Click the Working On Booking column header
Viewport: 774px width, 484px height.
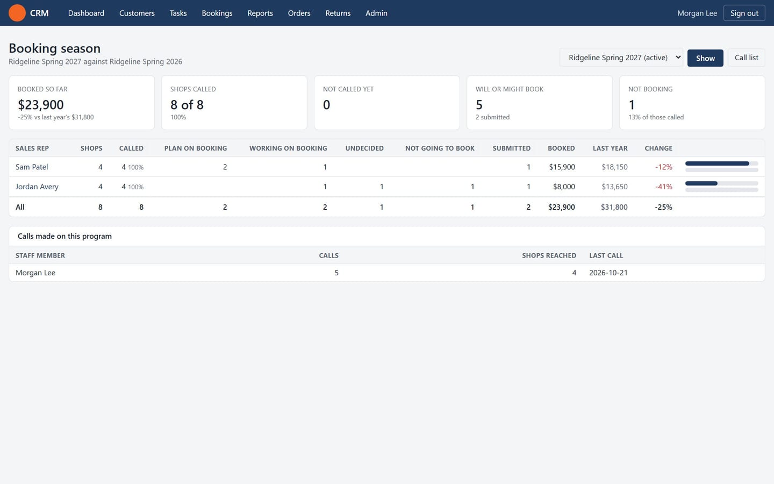[288, 148]
